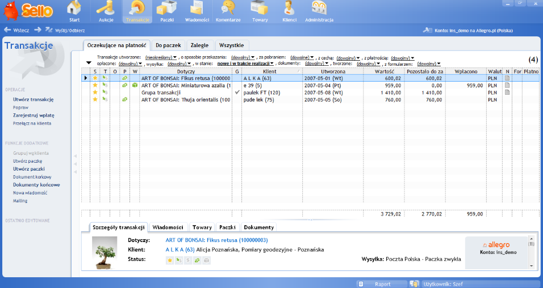Open the 'nowe i w trakcie realizacji' state filter
This screenshot has height=288, width=543.
point(245,63)
